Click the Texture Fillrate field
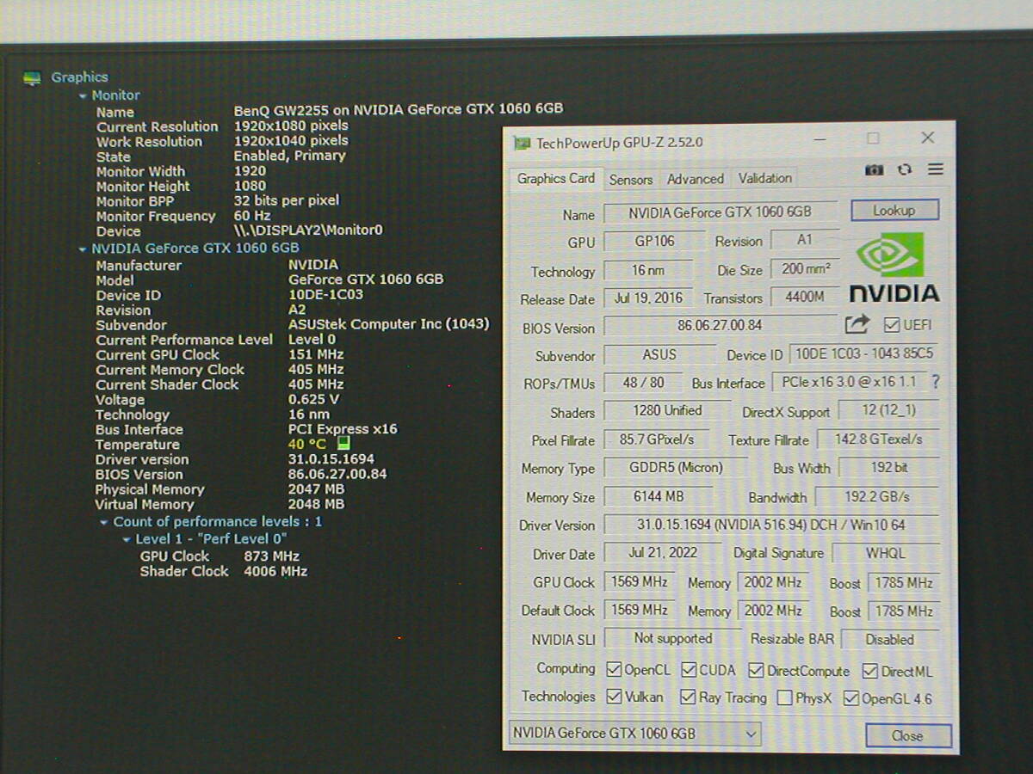Viewport: 1033px width, 774px height. [878, 439]
